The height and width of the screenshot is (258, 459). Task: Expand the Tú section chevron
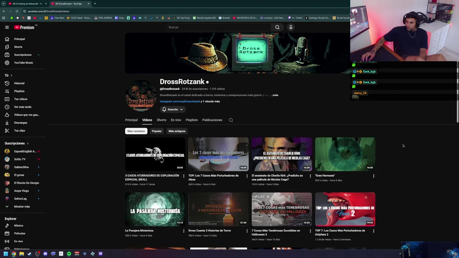(11, 75)
